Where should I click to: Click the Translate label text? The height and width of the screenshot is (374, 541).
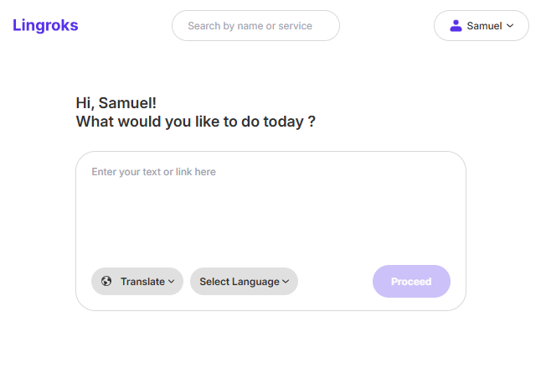click(x=142, y=282)
